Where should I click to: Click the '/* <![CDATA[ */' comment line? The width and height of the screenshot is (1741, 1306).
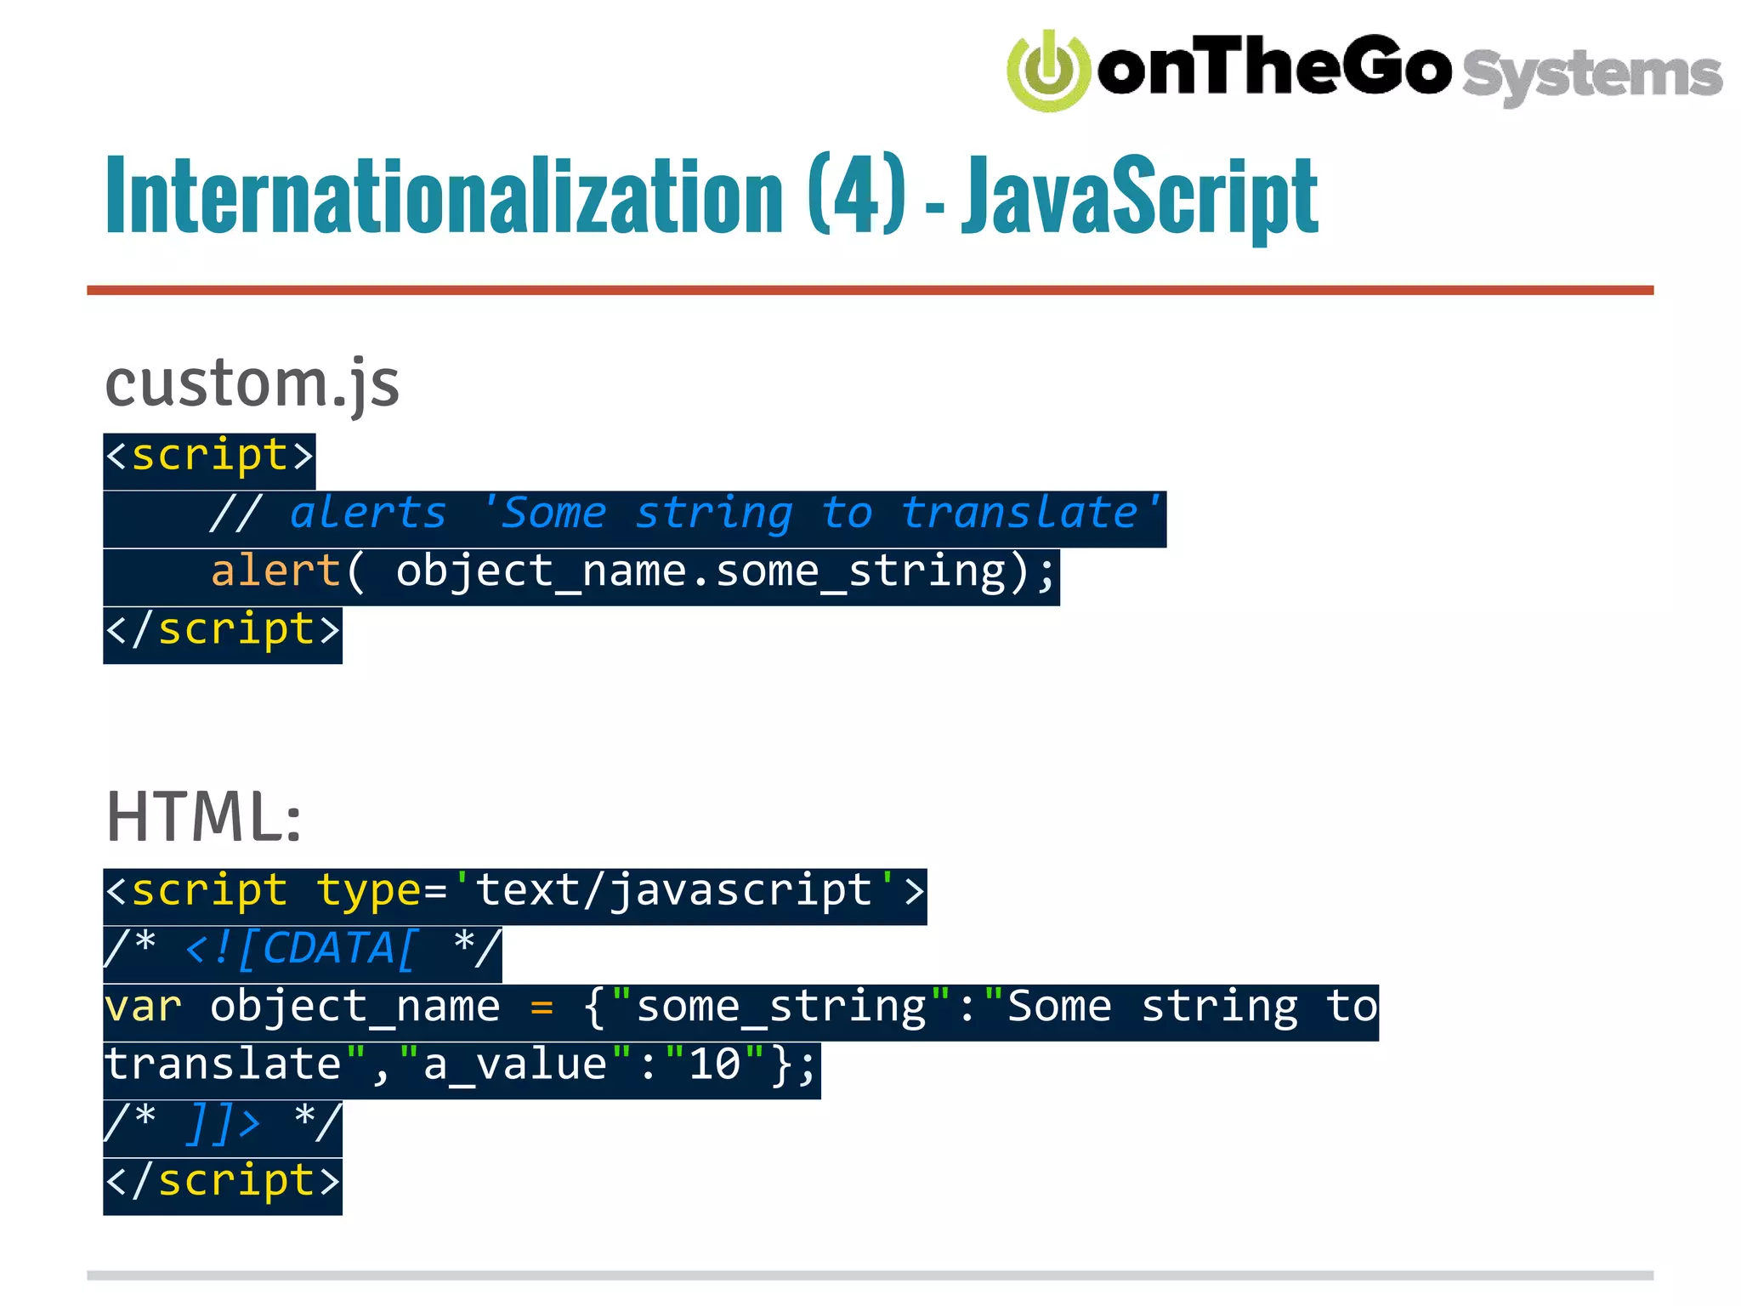pos(303,954)
